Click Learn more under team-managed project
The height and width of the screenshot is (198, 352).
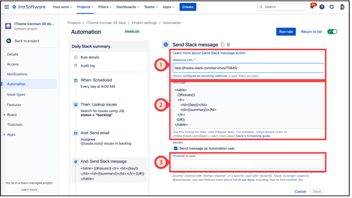[x=29, y=190]
